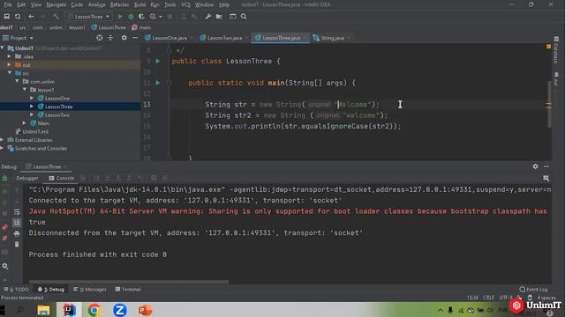Click the run gutter icon beside main method

pyautogui.click(x=158, y=83)
